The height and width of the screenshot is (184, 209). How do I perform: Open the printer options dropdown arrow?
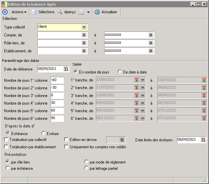(88, 12)
